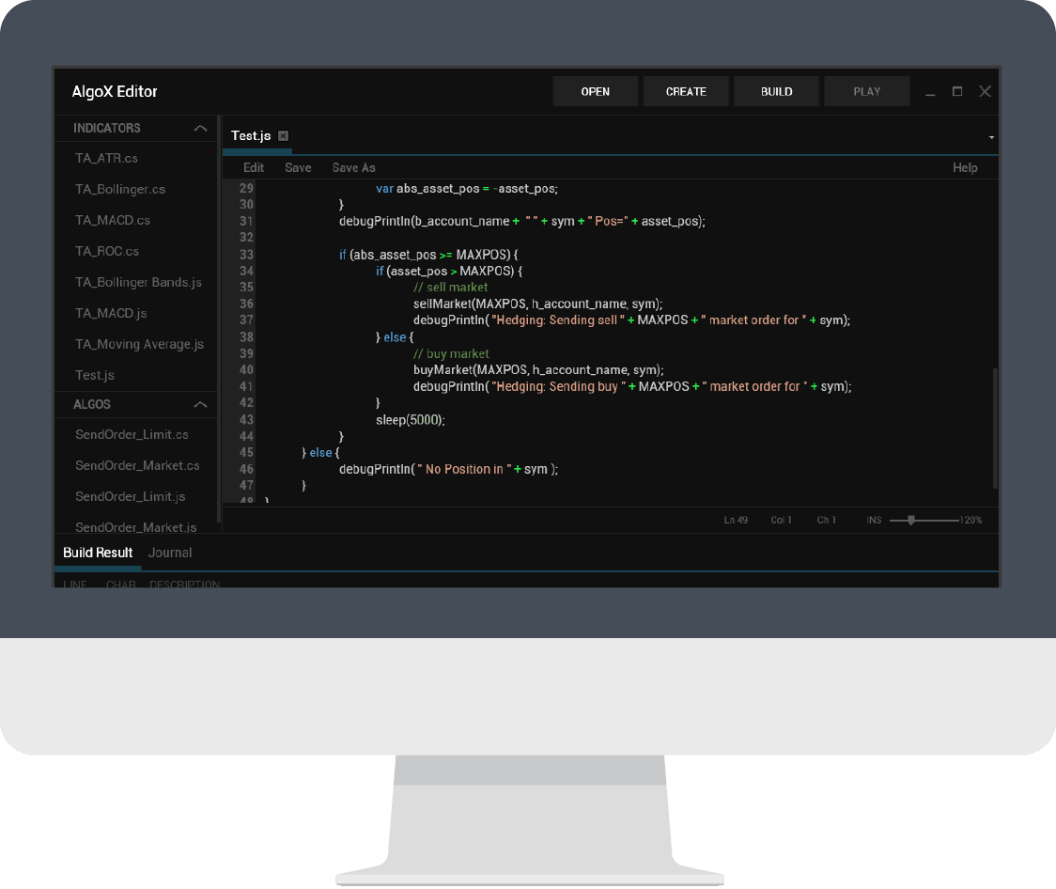Open TA_Bollinger.cs indicator file
This screenshot has height=889, width=1056.
pos(120,189)
